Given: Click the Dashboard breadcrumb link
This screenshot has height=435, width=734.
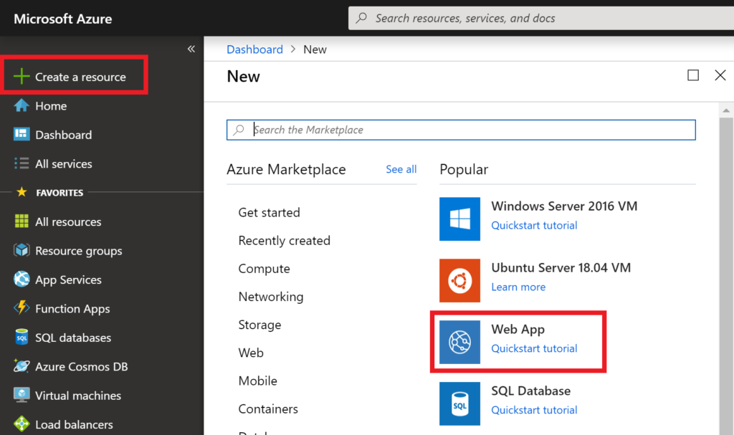Looking at the screenshot, I should pyautogui.click(x=254, y=49).
